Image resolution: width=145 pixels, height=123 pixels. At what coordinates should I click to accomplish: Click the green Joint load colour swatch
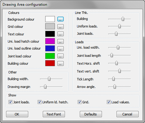[50, 56]
